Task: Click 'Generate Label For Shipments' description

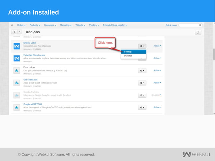Action: (x=37, y=46)
